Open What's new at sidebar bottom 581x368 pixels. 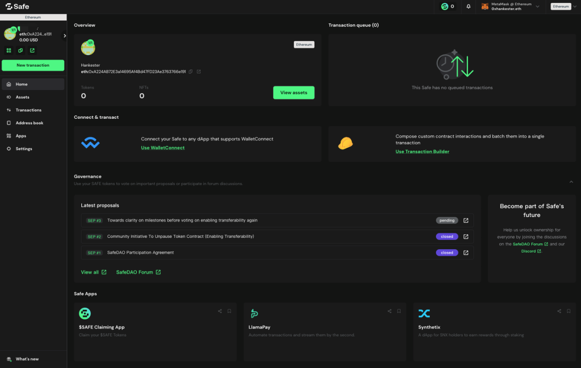[23, 359]
